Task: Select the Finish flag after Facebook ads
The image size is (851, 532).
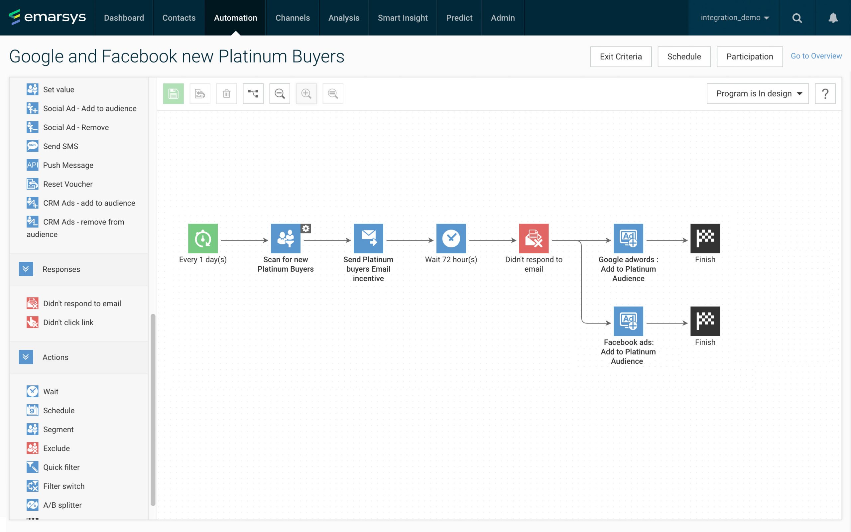Action: (705, 321)
